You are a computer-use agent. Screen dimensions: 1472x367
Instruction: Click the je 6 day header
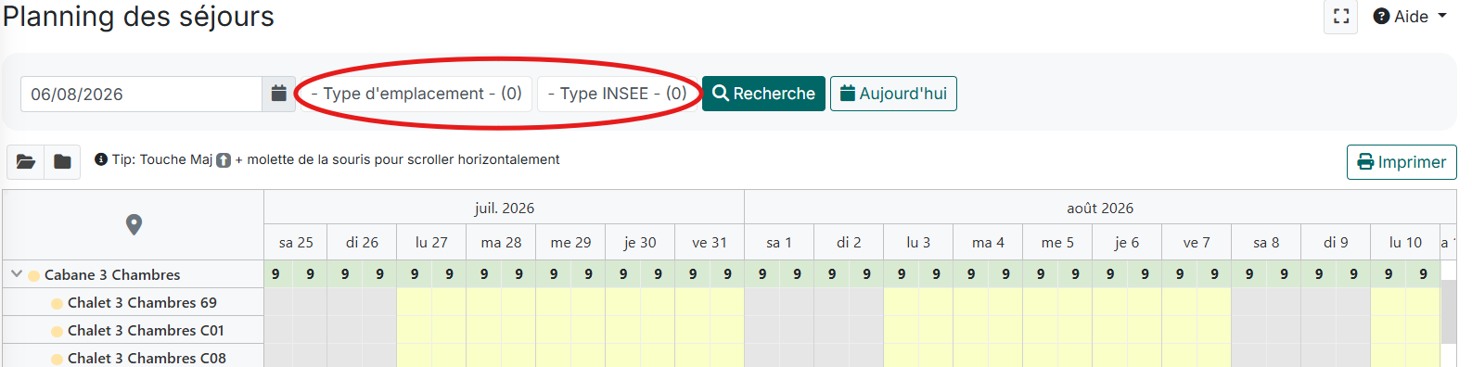pos(1127,243)
